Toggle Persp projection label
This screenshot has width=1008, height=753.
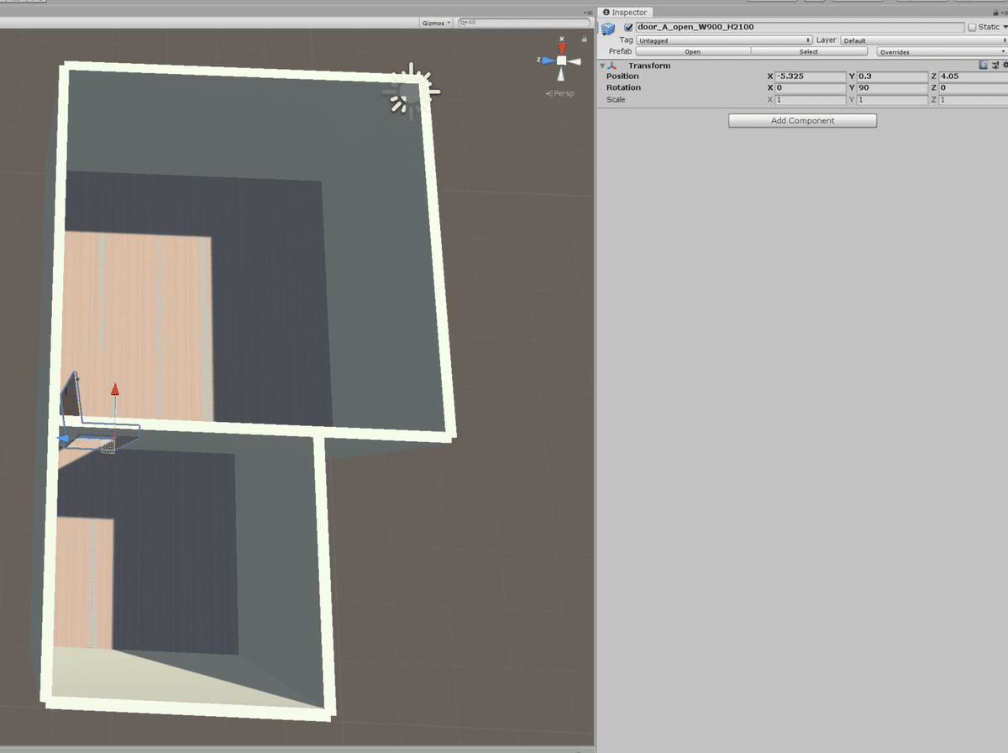tap(560, 93)
